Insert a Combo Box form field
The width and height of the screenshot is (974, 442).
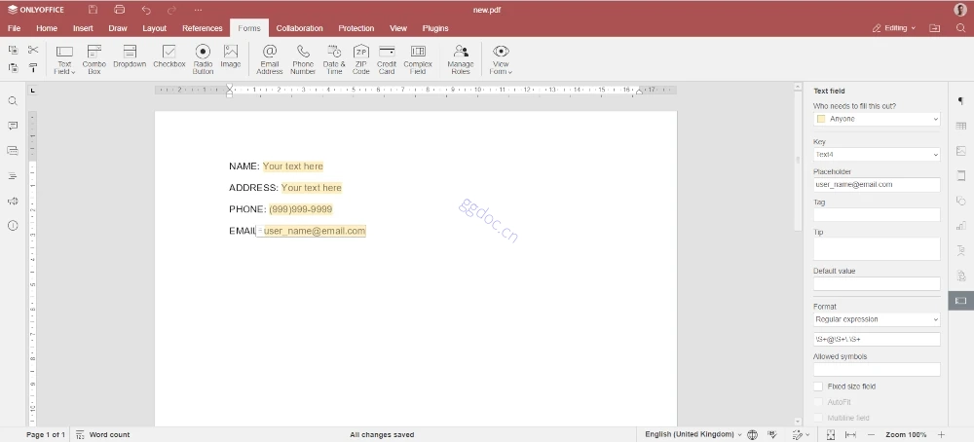pyautogui.click(x=94, y=59)
